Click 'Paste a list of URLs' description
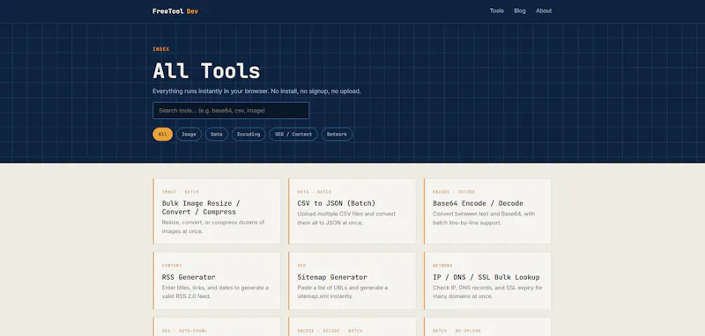The image size is (705, 336). tap(343, 292)
